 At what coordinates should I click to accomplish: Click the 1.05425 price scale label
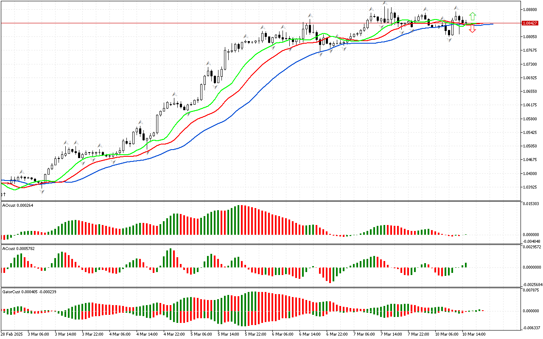tap(530, 133)
